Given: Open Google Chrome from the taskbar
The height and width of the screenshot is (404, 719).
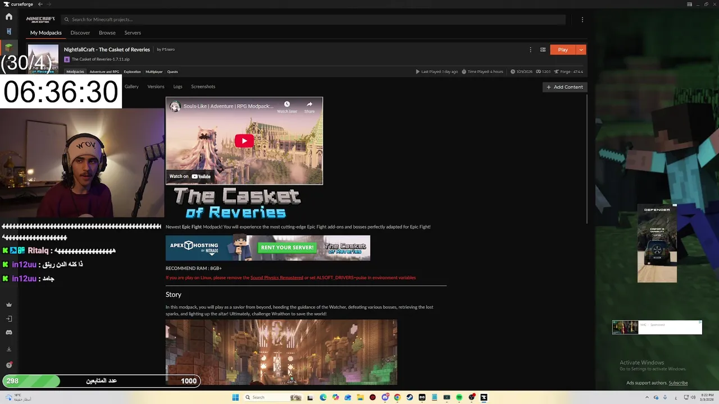Looking at the screenshot, I should tap(397, 397).
